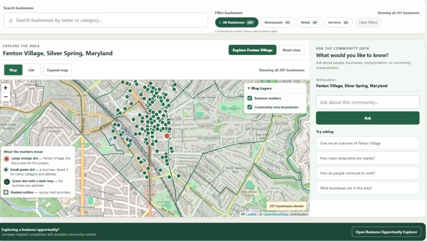Zoom in with the map plus button
Viewport: 427px width, 241px height.
6,88
